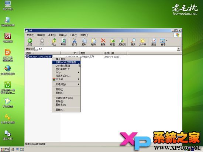Click the date 2011-7-9 20:10 cell
Viewport: 203px width, 152px height.
112,56
